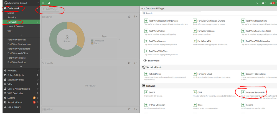Open the Security dashboard

(x=12, y=17)
